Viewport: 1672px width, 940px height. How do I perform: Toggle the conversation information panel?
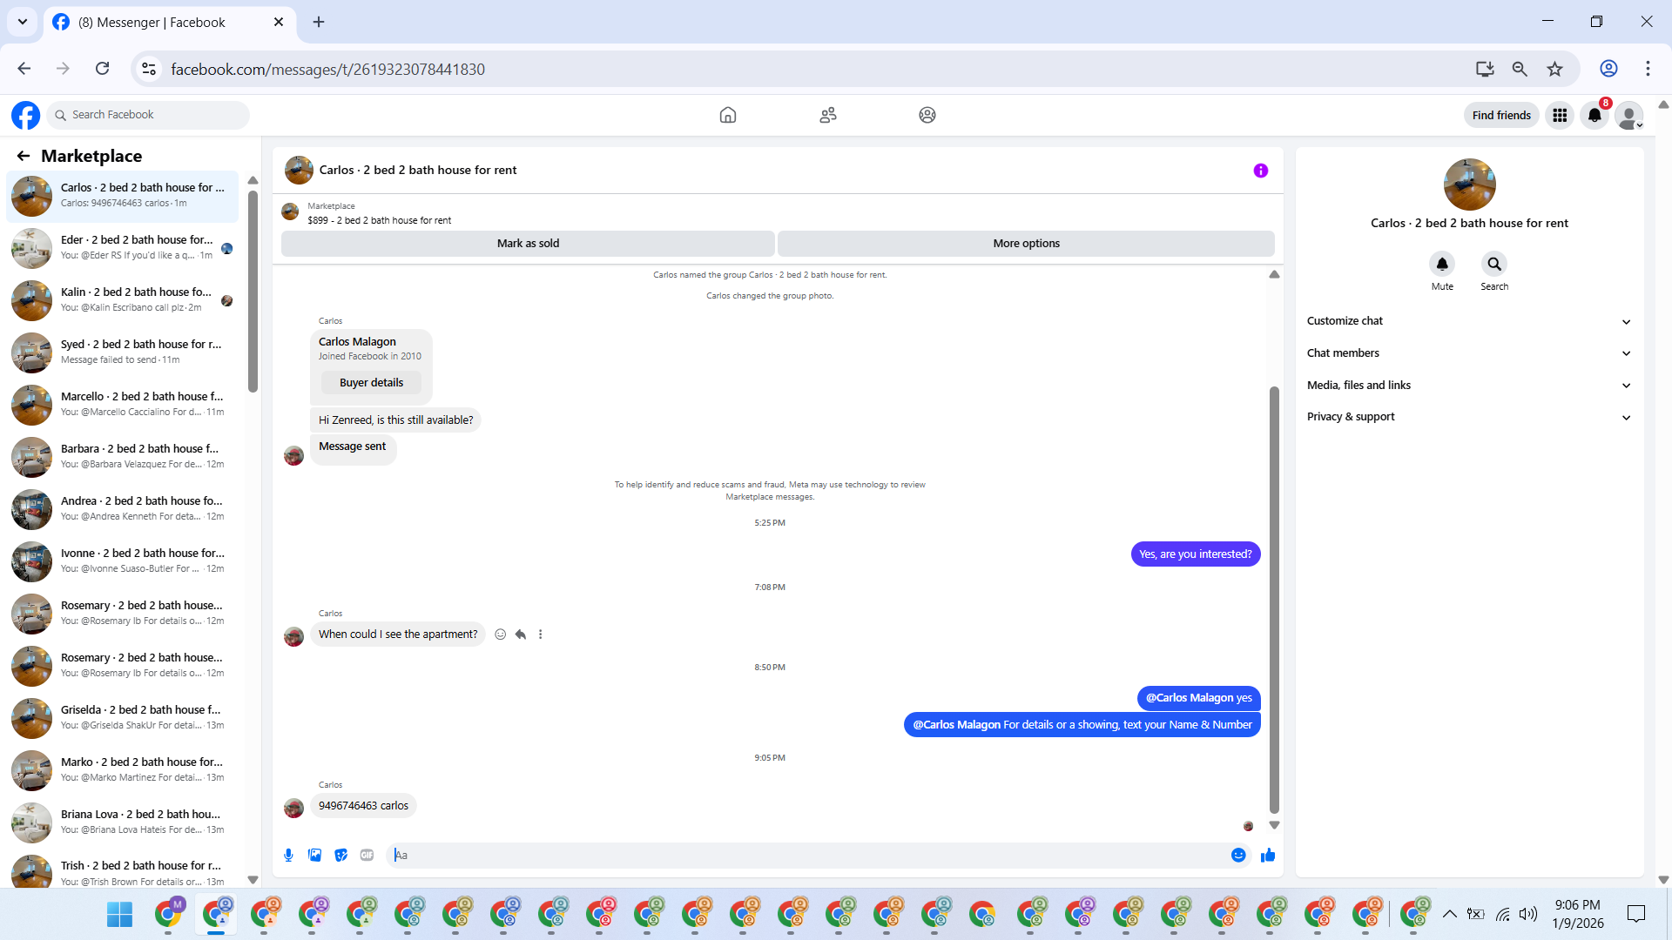point(1260,171)
